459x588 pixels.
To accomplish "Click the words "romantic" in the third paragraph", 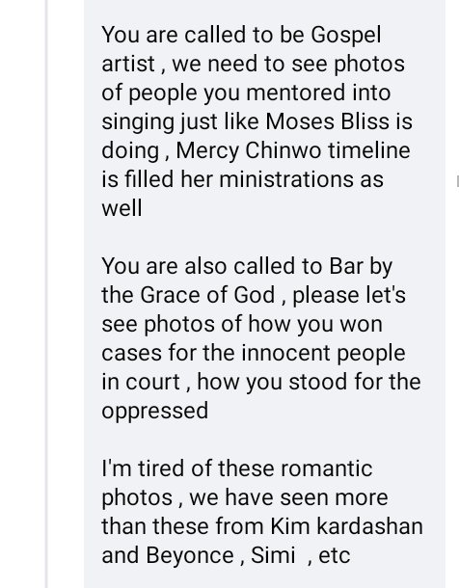I will (326, 468).
